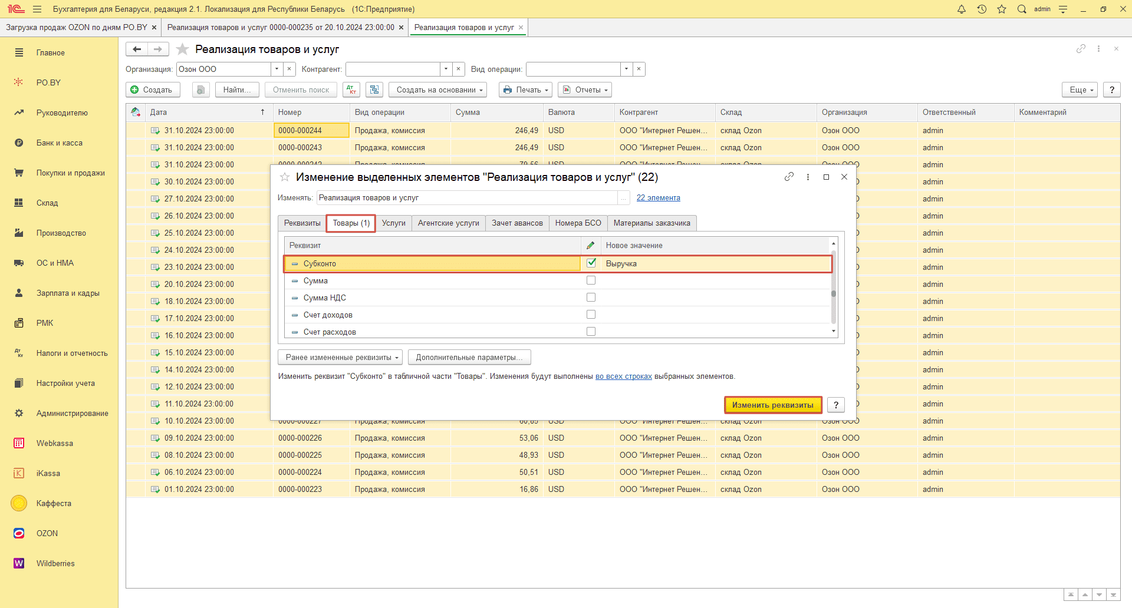
Task: Open ОС и НМА section
Action: [55, 263]
